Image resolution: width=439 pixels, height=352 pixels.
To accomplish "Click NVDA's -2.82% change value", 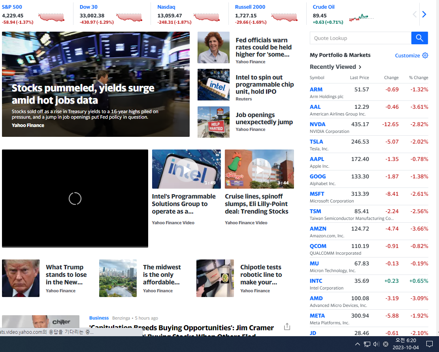I will pyautogui.click(x=419, y=124).
